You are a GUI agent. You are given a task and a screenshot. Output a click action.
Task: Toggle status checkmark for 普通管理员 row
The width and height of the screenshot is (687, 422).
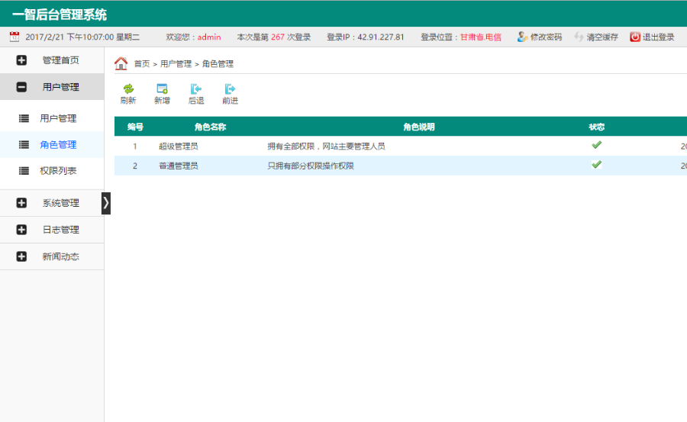pyautogui.click(x=596, y=165)
